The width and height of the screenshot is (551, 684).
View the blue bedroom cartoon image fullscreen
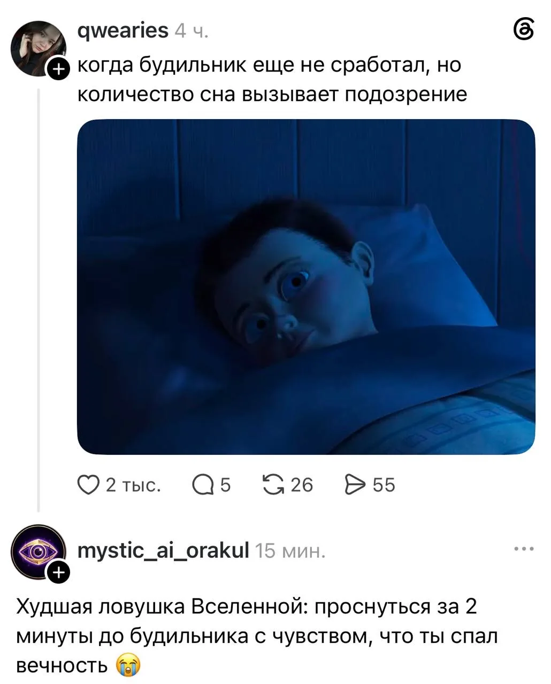click(307, 287)
